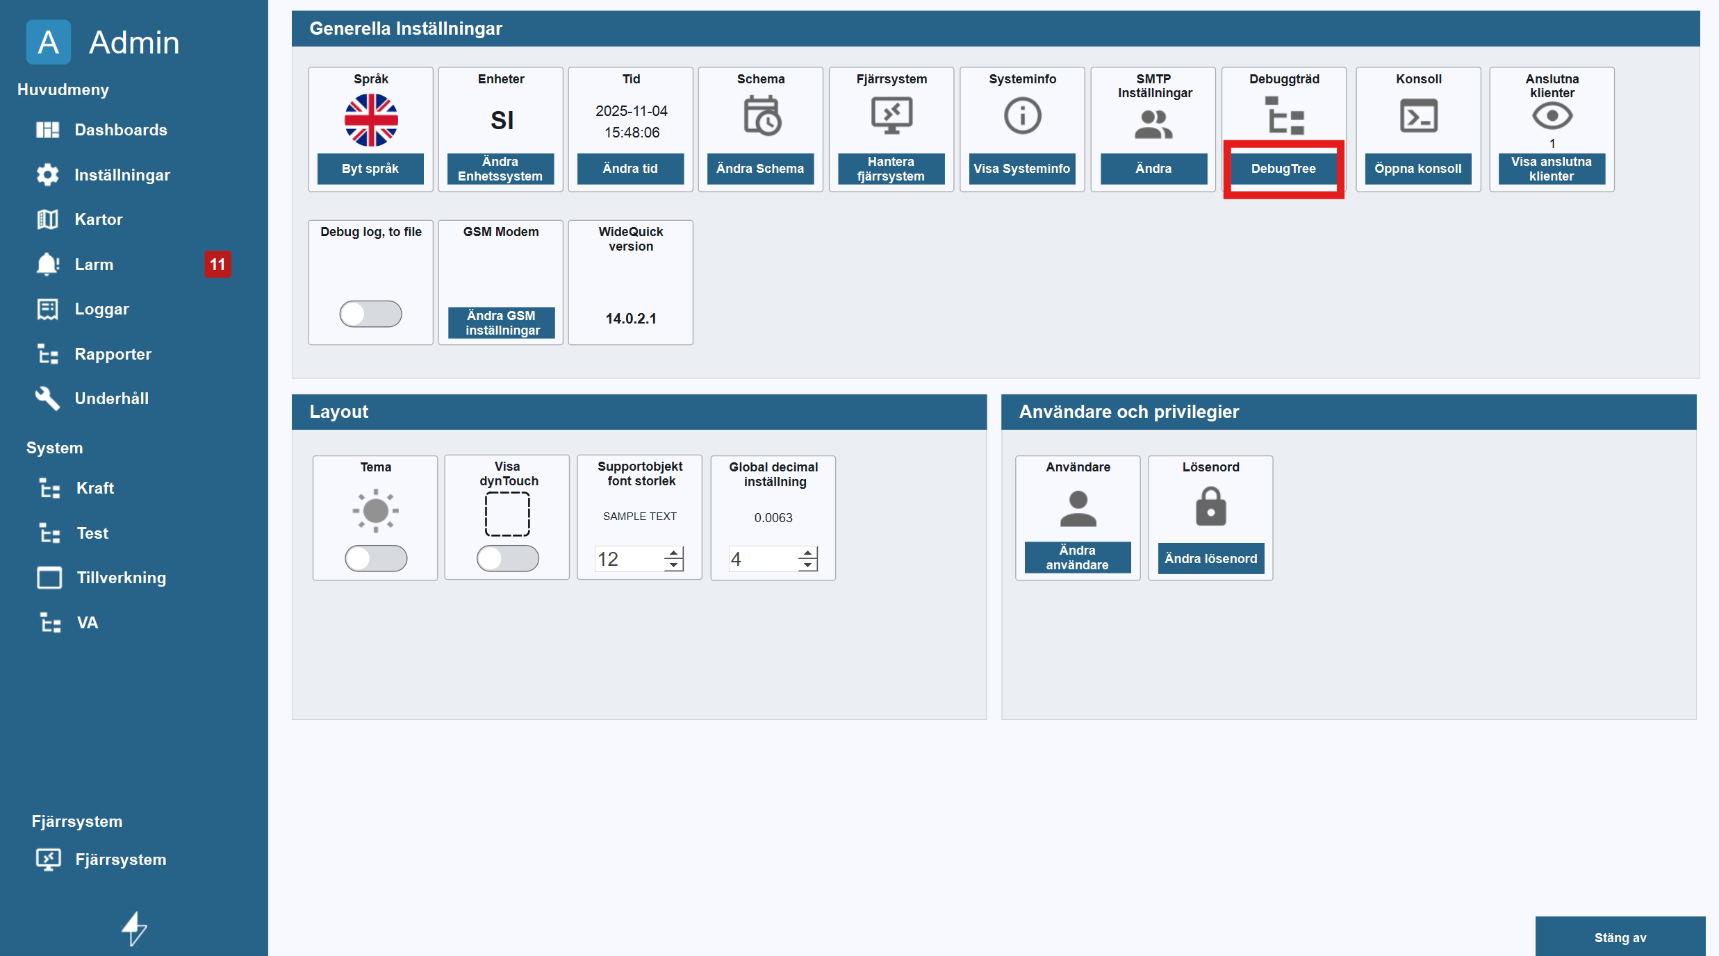The height and width of the screenshot is (956, 1719).
Task: Click the Stäng av button
Action: tap(1620, 937)
